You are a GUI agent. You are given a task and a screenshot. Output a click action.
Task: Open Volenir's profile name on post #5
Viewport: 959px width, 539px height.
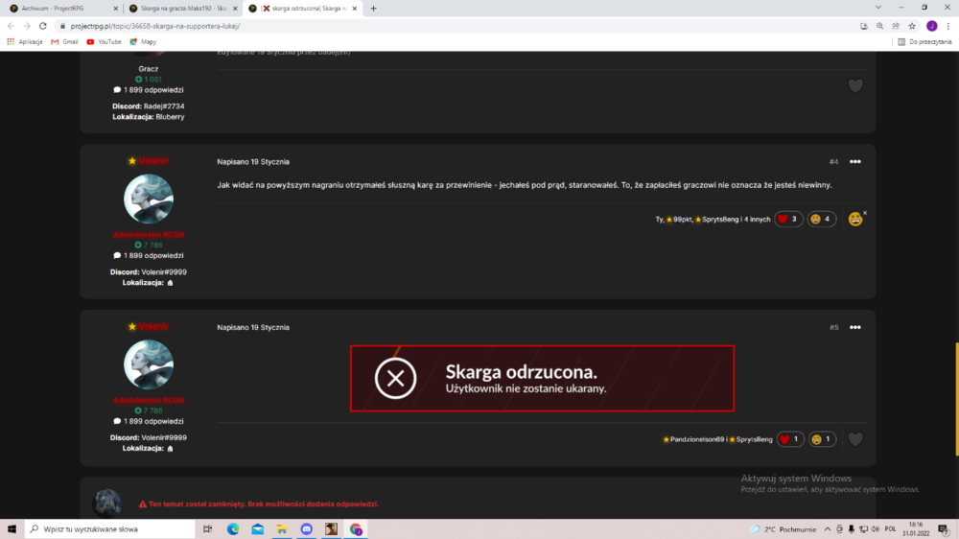tap(152, 326)
